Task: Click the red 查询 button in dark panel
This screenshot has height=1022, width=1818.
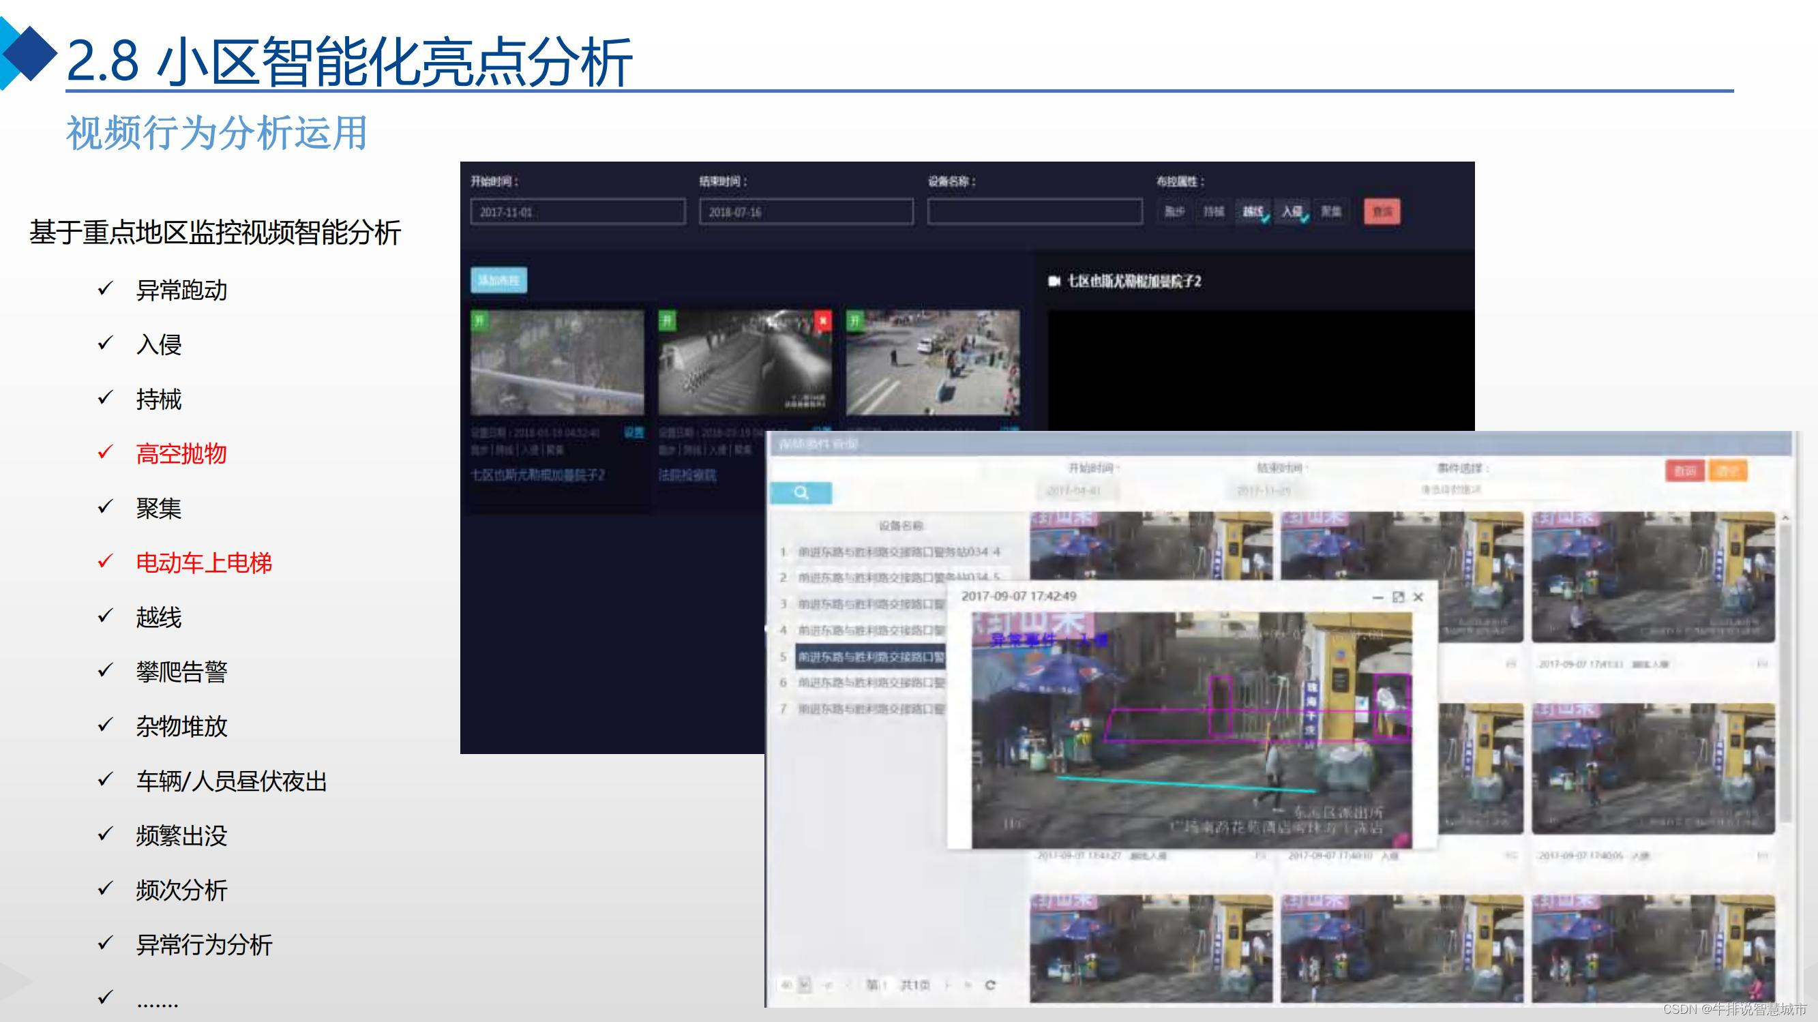Action: tap(1382, 211)
